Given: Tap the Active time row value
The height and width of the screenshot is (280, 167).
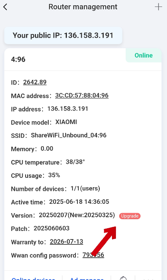Looking at the screenshot, I should coord(79,202).
